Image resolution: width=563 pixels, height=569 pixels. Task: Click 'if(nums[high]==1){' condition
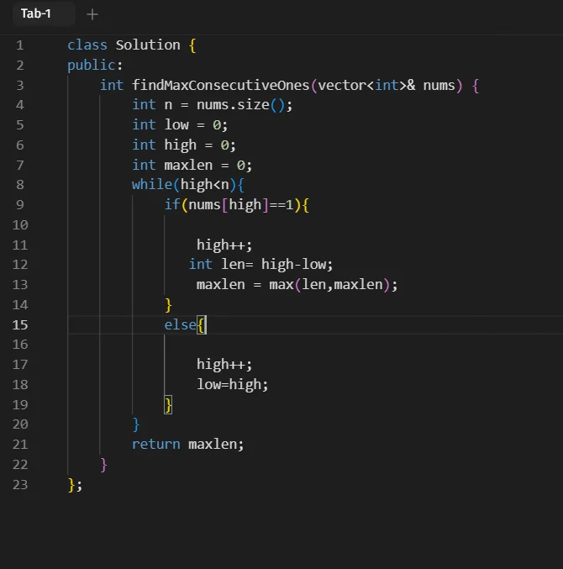(236, 205)
